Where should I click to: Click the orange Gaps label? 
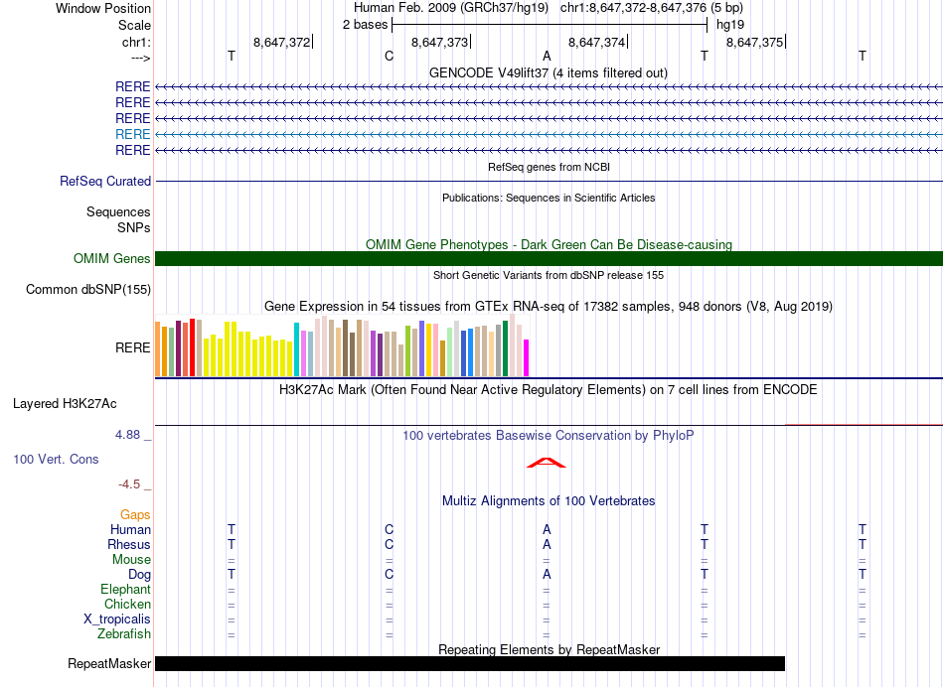pyautogui.click(x=135, y=515)
